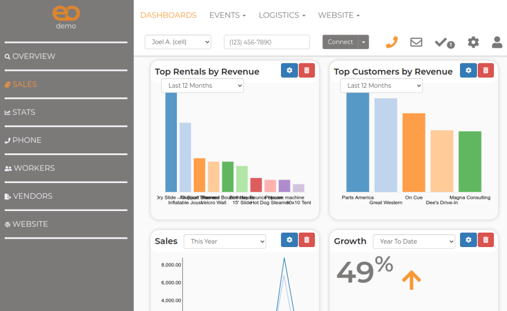Change Top Rentals timeframe from Last 12 Months
The height and width of the screenshot is (311, 507).
(202, 85)
